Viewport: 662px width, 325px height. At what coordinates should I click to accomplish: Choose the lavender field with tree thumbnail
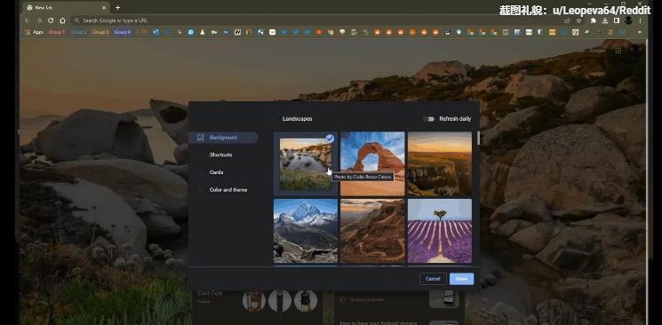[x=440, y=231]
